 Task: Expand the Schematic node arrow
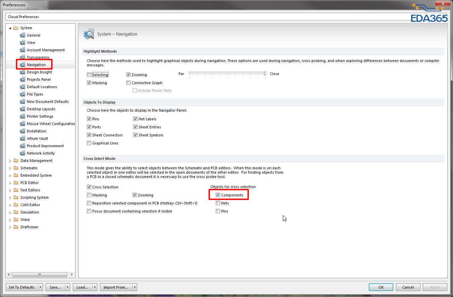pyautogui.click(x=10, y=168)
